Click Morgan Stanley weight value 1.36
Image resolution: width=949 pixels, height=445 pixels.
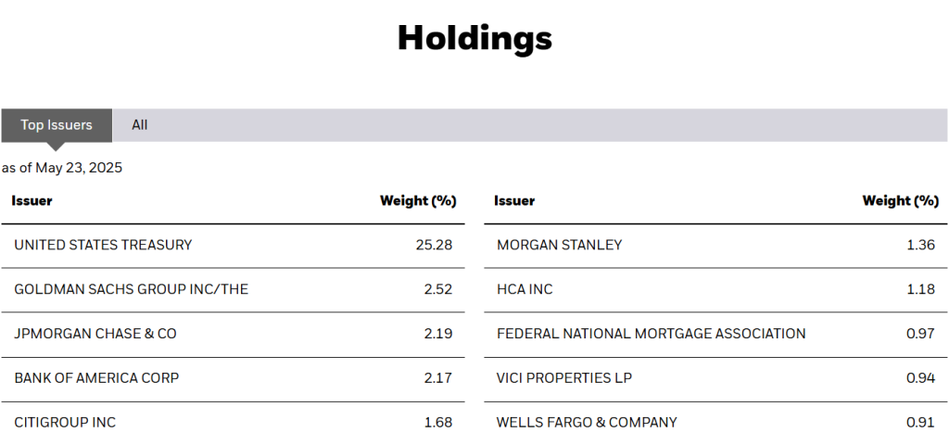tap(920, 245)
